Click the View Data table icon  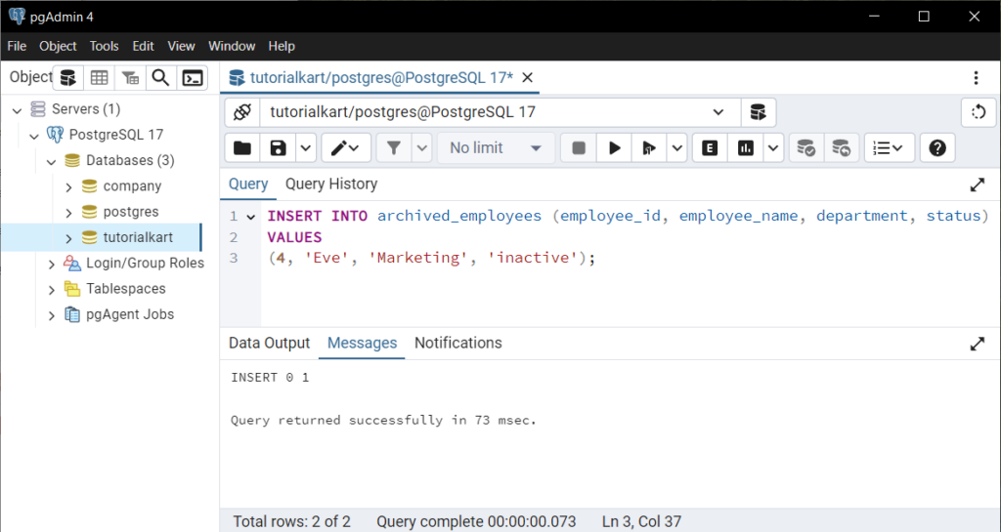point(99,78)
